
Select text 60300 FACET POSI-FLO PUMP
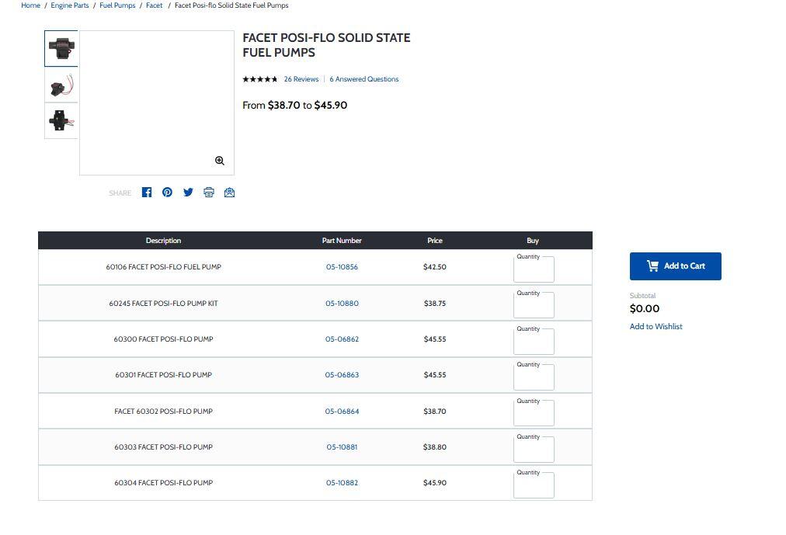tap(163, 339)
